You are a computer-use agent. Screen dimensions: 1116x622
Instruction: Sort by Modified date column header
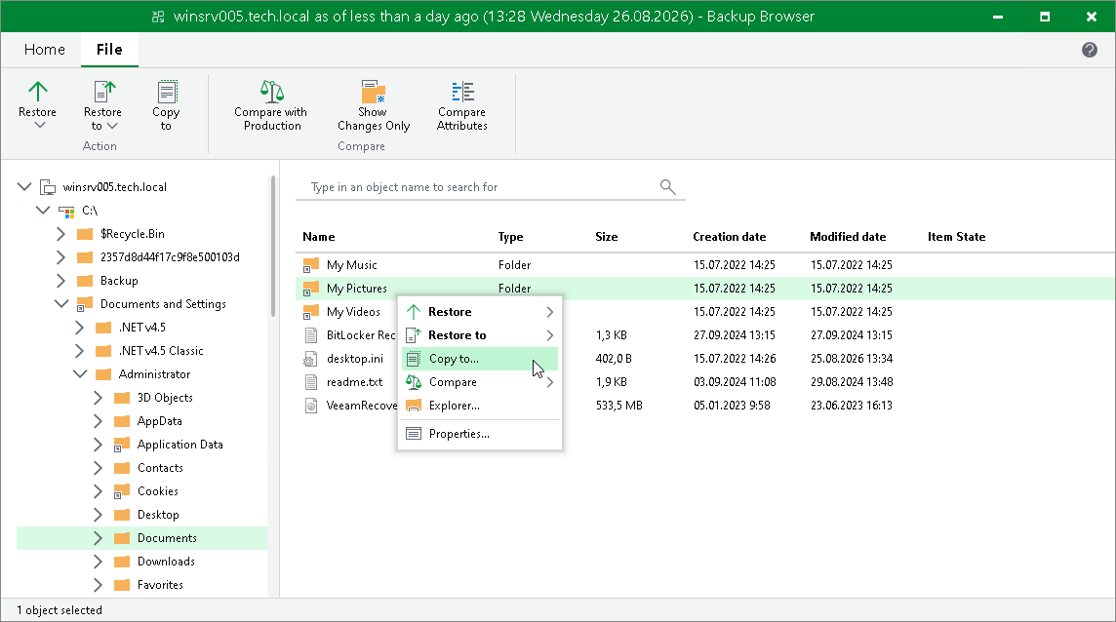848,237
